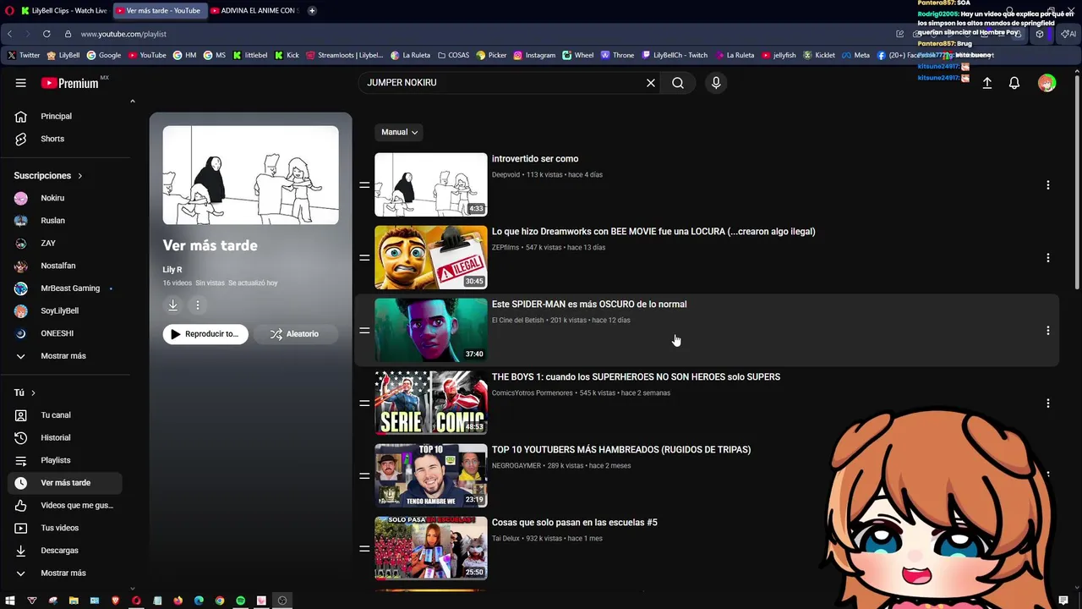Viewport: 1082px width, 609px height.
Task: Open 'Cosas que solo pasan' video thumbnail
Action: (x=431, y=548)
